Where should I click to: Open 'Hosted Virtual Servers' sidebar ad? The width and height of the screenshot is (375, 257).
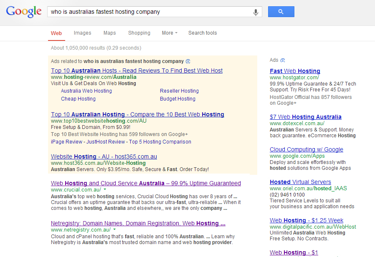tap(300, 182)
